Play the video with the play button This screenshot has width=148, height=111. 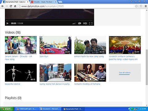point(7,23)
